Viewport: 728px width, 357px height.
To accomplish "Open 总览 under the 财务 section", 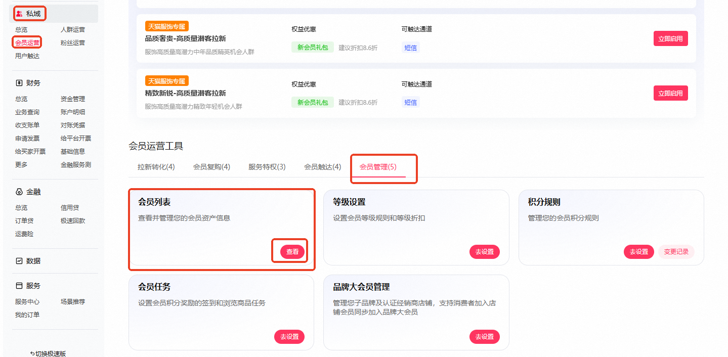I will point(21,99).
